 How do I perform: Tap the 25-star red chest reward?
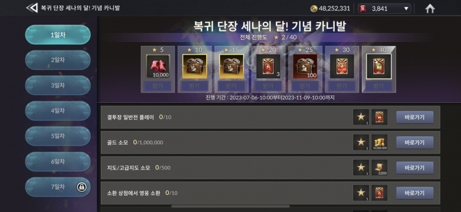[305, 66]
